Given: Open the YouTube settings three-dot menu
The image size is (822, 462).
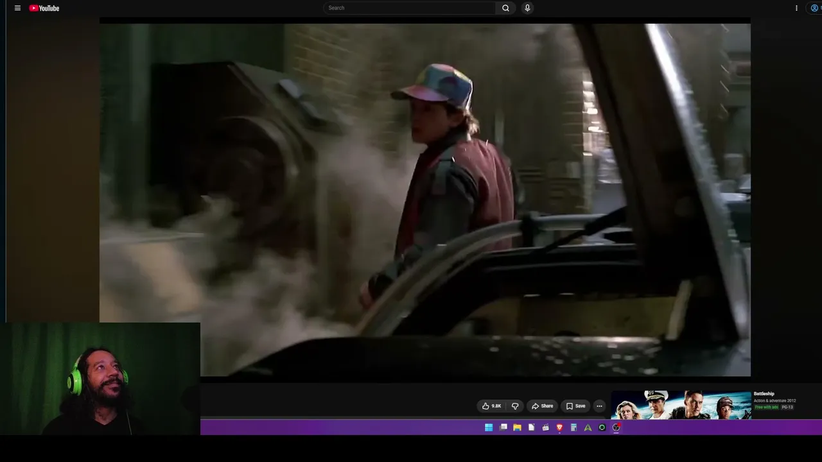Looking at the screenshot, I should [x=796, y=8].
